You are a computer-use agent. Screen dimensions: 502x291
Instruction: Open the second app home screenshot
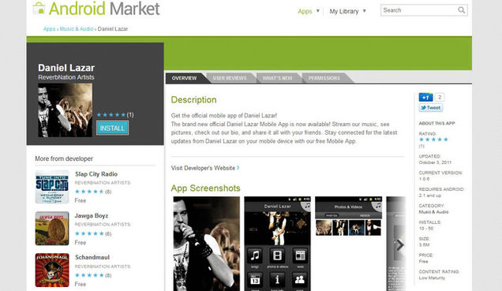coord(277,244)
